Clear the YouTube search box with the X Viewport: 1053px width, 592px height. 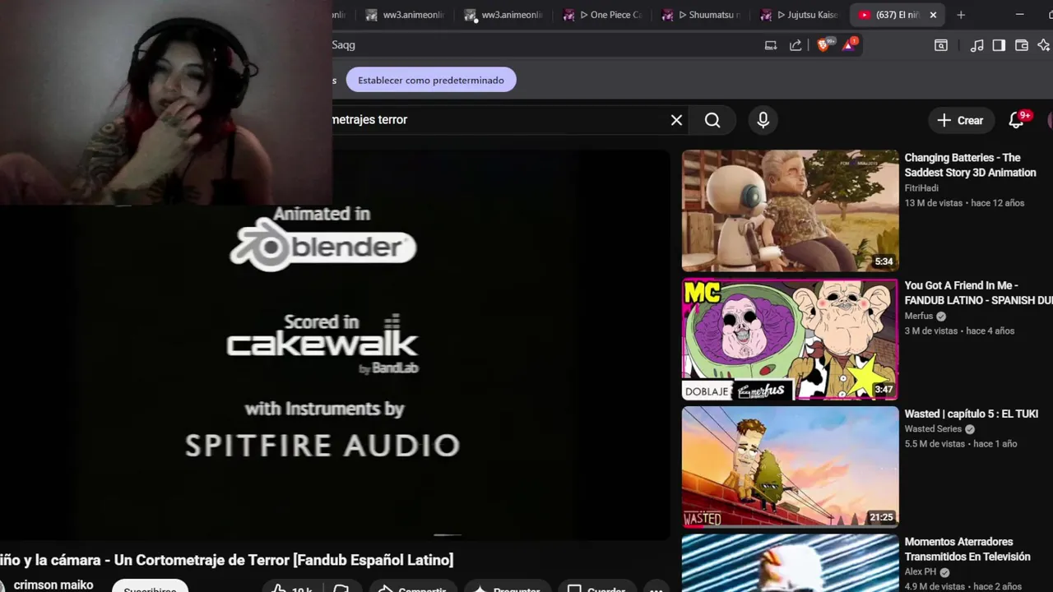pos(676,120)
